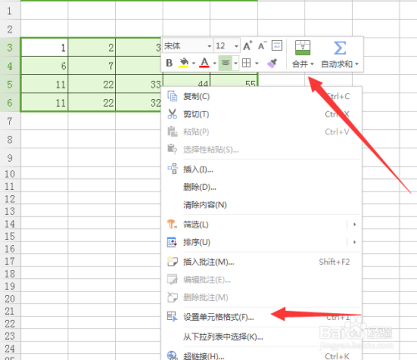Viewport: 417px width, 360px height.
Task: Open 设置单元格格式(F)... dialog entry
Action: pos(262,317)
